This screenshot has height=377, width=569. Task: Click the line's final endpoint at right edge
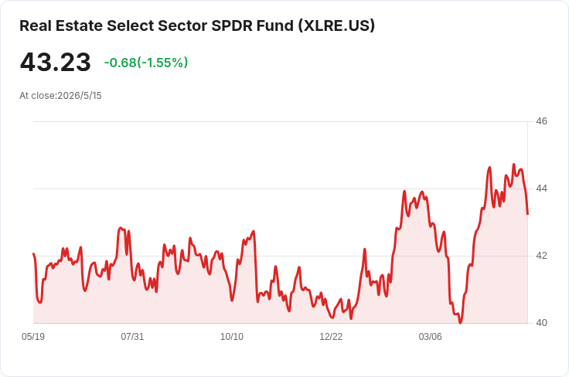tap(527, 214)
